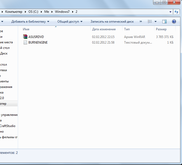Image resolution: width=182 pixels, height=165 pixels.
Task: Expand arrow after OS (C:) in address bar
Action: click(x=41, y=12)
